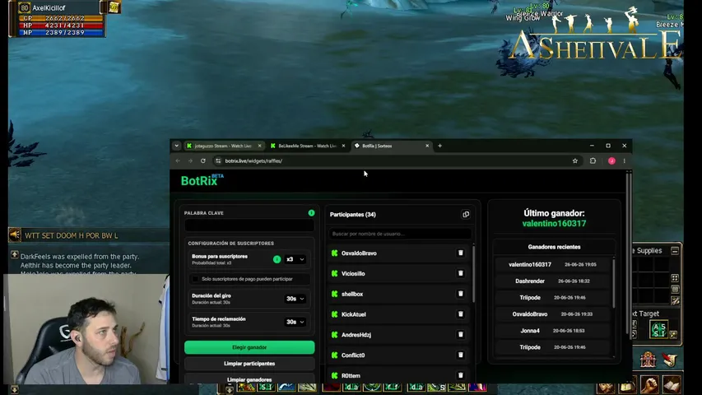Switch to the jotaguzzo Stream tab
Image resolution: width=702 pixels, height=395 pixels.
pyautogui.click(x=222, y=146)
